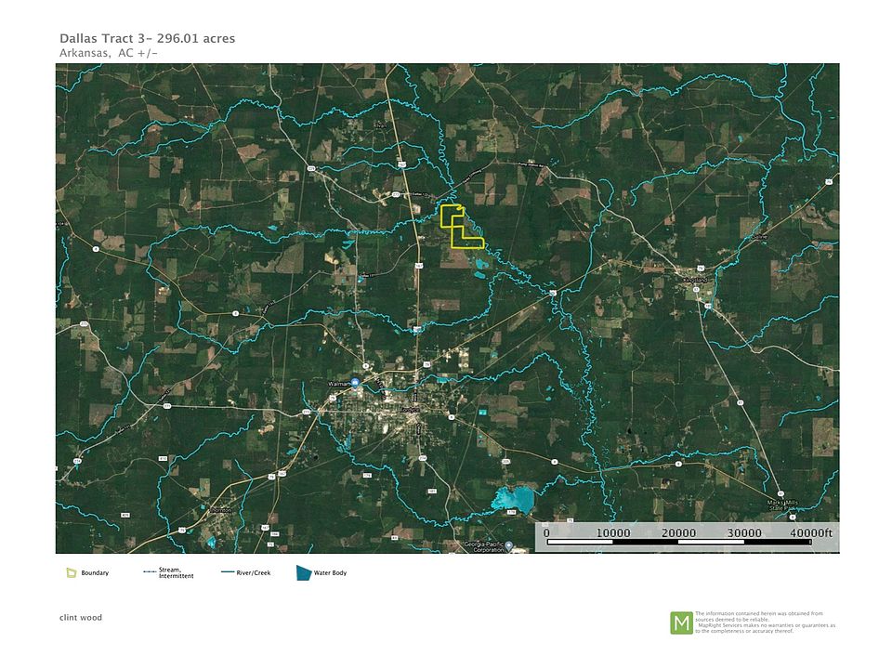The height and width of the screenshot is (669, 892).
Task: Click the 'Georgia Pacific Corporation' map label
Action: click(484, 546)
